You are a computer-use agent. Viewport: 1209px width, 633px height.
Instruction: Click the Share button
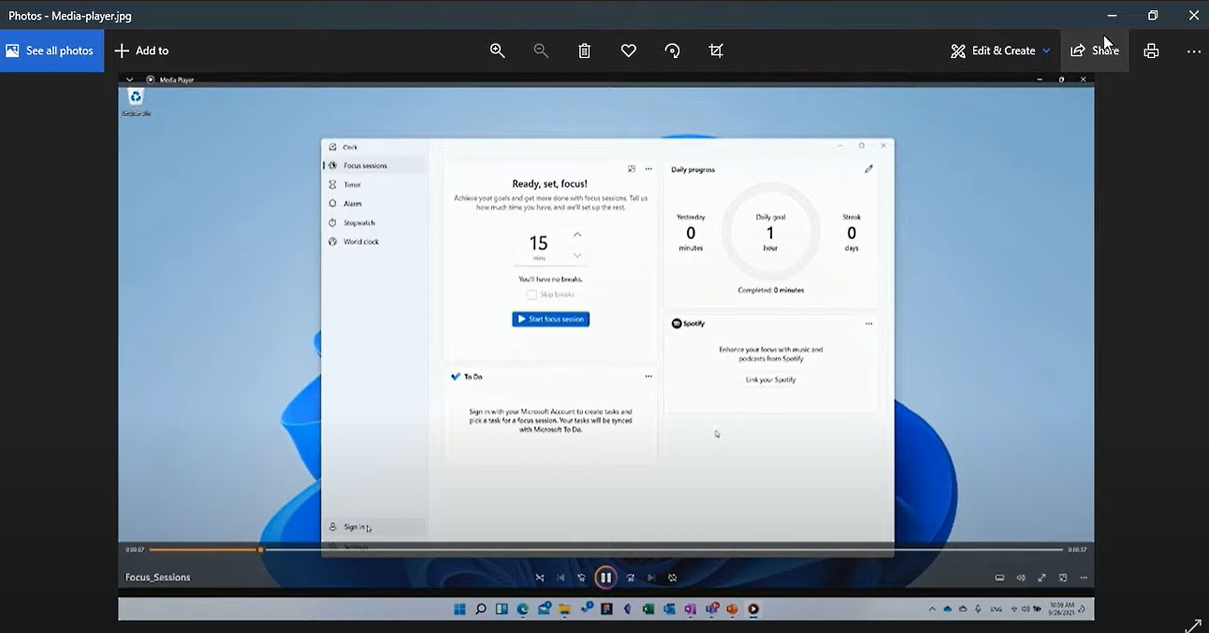[x=1095, y=50]
